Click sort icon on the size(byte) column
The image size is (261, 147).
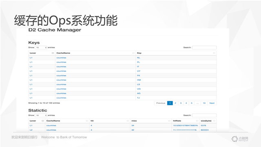[x=214, y=121]
